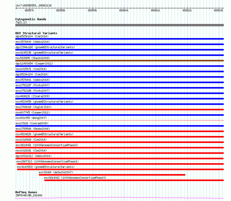
Task: Click the RefSeq Genes track title
Action: tap(26, 192)
